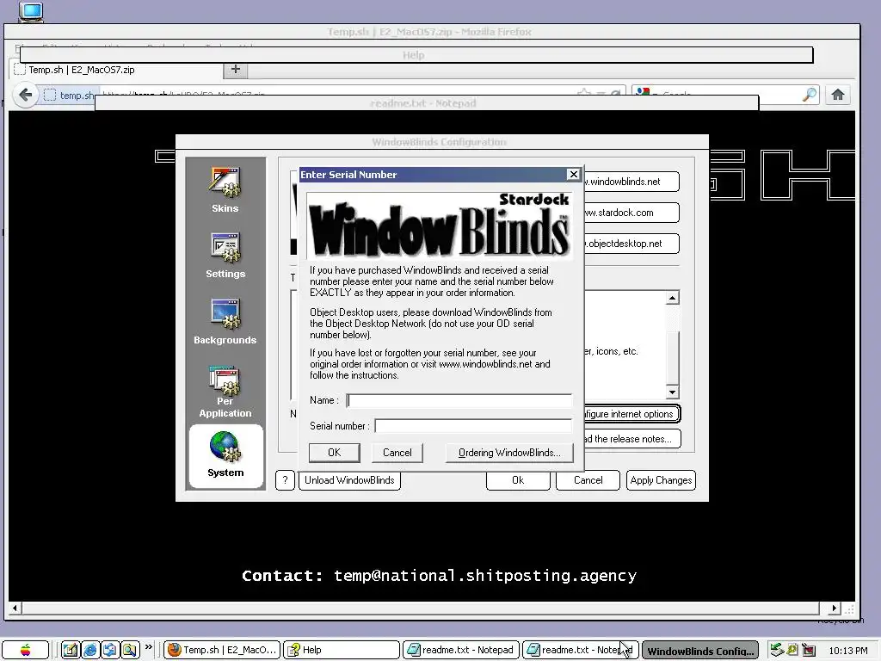Viewport: 881px width, 661px height.
Task: Click the temp.sh site identity in address bar
Action: [x=70, y=95]
